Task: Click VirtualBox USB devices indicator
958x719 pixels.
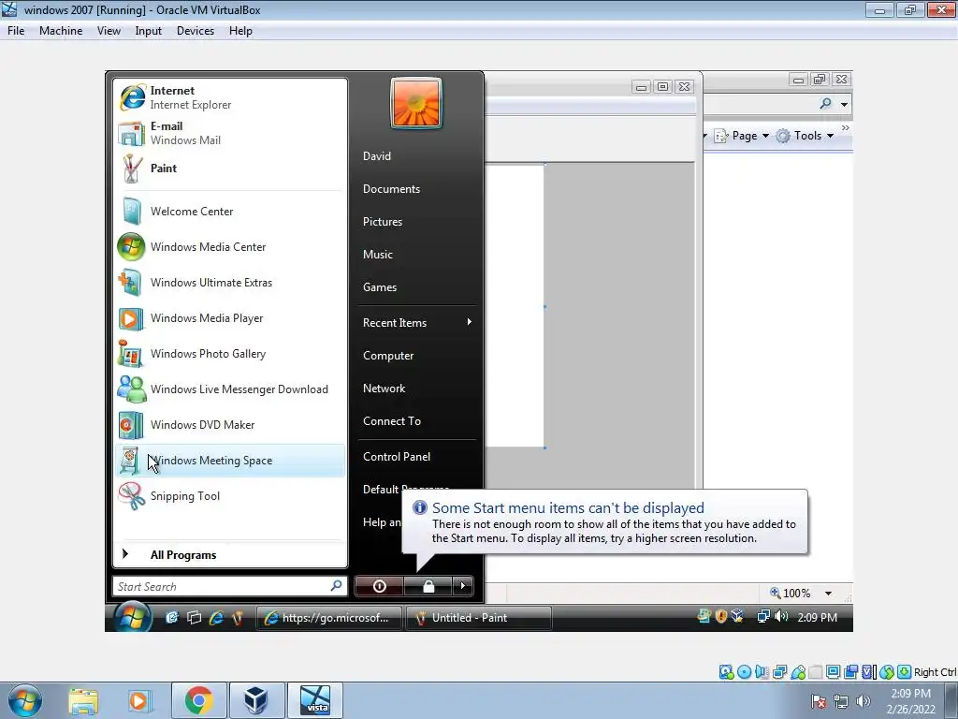Action: coord(798,672)
